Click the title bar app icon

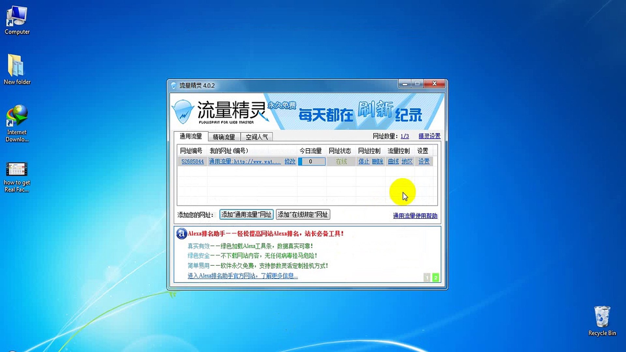(x=173, y=85)
